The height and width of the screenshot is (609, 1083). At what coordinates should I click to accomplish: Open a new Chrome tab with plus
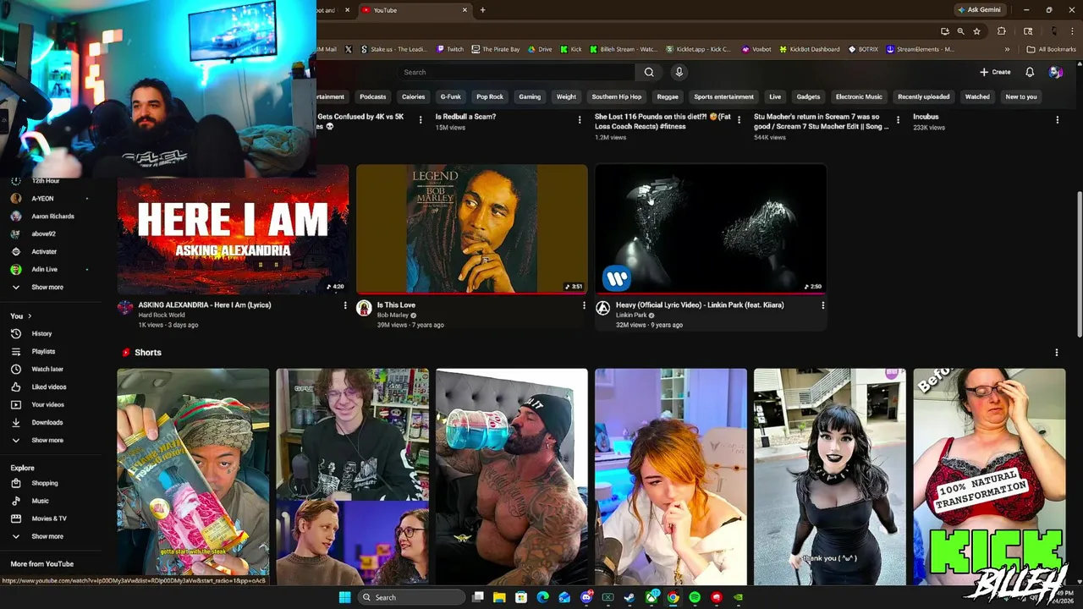(482, 10)
